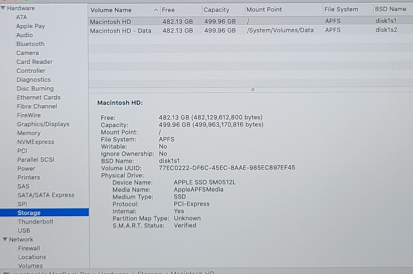
Task: Sort by the Mount Point column
Action: point(264,10)
